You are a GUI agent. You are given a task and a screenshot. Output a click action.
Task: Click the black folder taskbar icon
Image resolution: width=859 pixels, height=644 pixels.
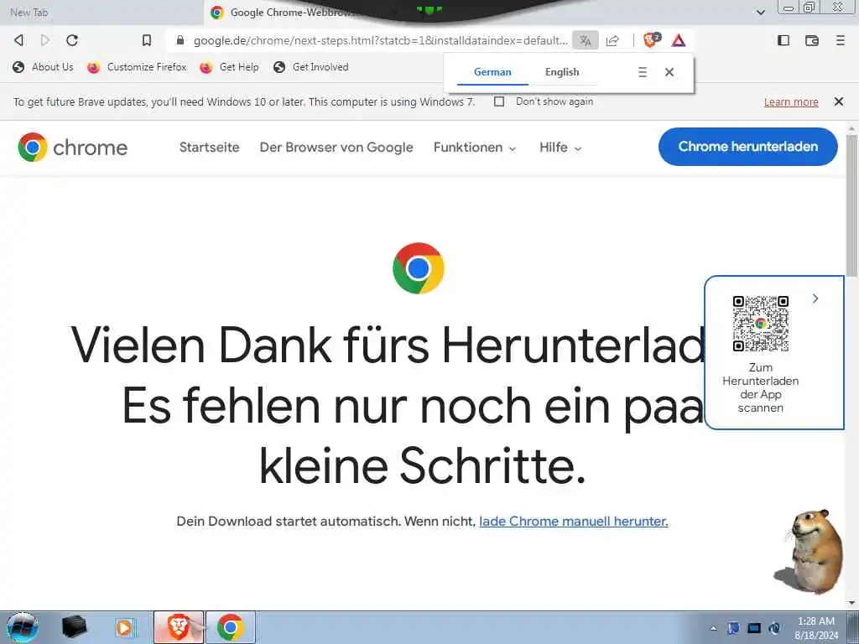click(x=74, y=627)
